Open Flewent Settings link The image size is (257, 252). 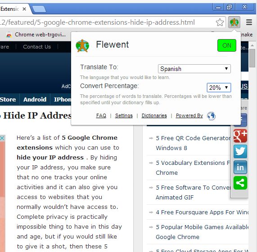(124, 115)
